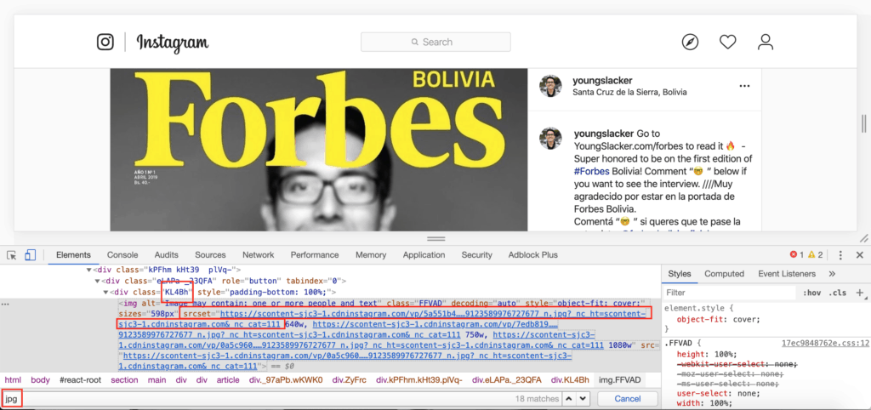Click the div.KL4Bh breadcrumb item
The width and height of the screenshot is (871, 410).
(x=570, y=380)
